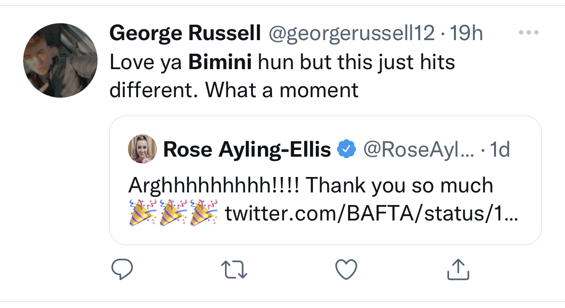This screenshot has width=565, height=308.
Task: Open the tweet text ending 'What a moment'
Action: [x=234, y=89]
